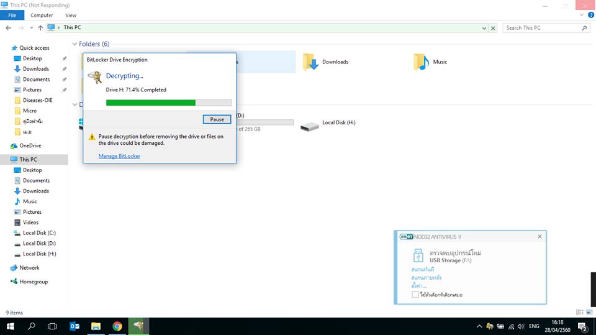
Task: Click the Up one level arrow
Action: pyautogui.click(x=40, y=28)
